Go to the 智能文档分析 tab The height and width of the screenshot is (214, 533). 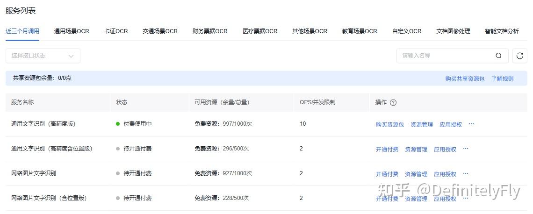[502, 31]
